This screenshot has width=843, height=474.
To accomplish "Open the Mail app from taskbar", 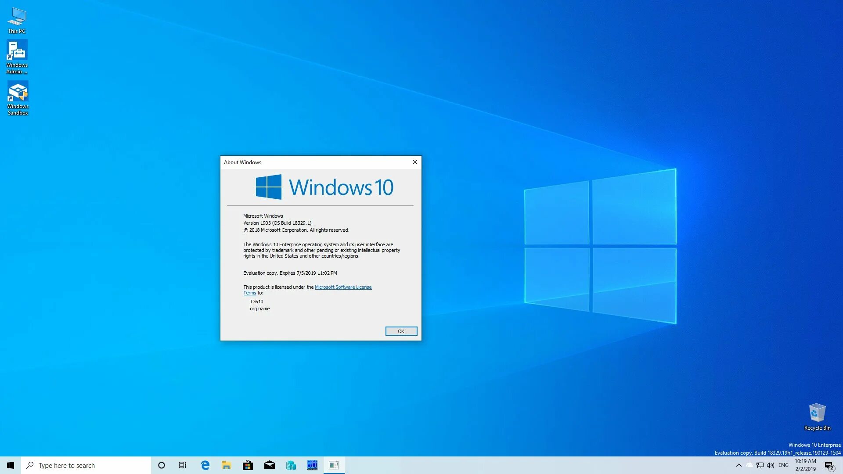I will 269,465.
